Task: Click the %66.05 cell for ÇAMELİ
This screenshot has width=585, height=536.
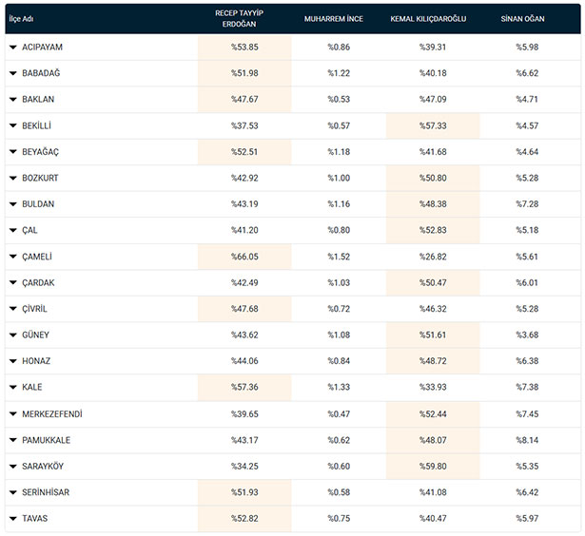Action: (244, 257)
